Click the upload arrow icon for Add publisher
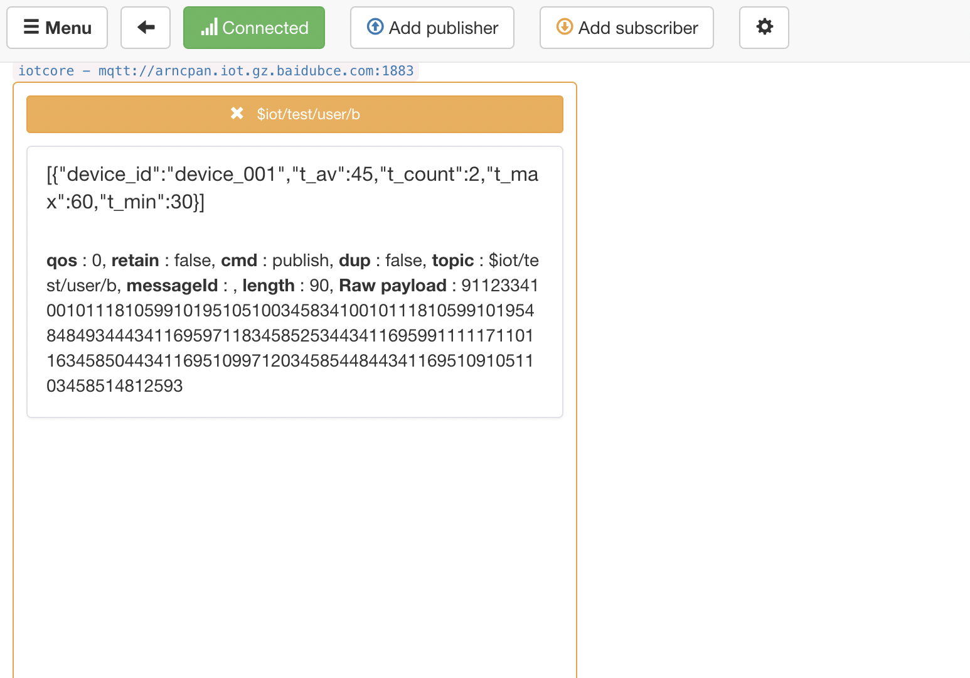Image resolution: width=970 pixels, height=678 pixels. [x=375, y=27]
